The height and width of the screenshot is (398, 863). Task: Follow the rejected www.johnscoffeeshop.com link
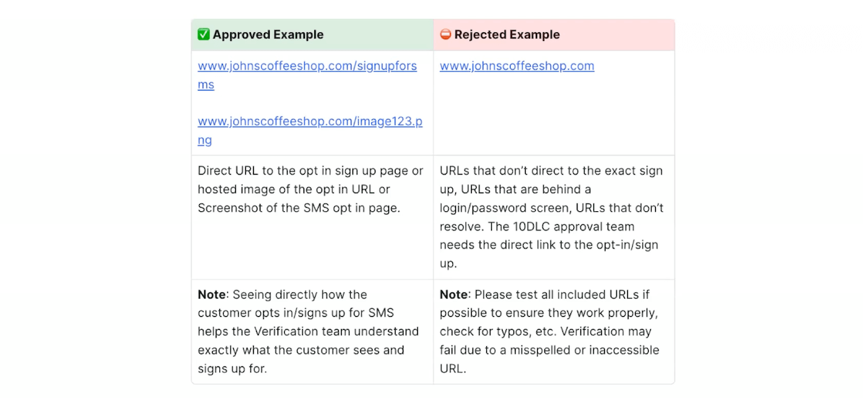click(517, 66)
